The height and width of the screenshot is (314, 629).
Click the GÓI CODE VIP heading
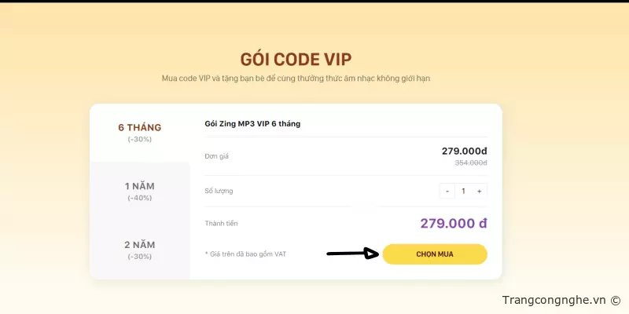click(x=296, y=59)
